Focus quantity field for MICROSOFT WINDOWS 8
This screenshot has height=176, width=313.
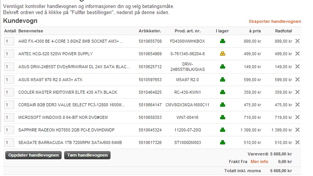point(9,117)
